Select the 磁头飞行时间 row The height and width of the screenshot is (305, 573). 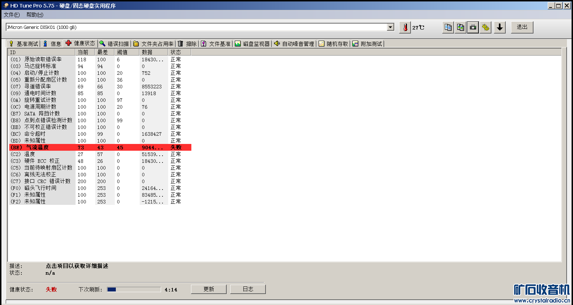click(x=100, y=188)
